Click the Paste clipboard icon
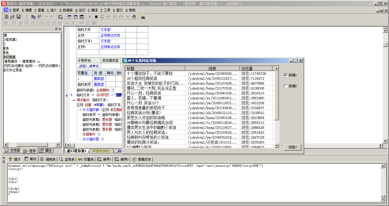This screenshot has height=206, width=389. (x=40, y=17)
